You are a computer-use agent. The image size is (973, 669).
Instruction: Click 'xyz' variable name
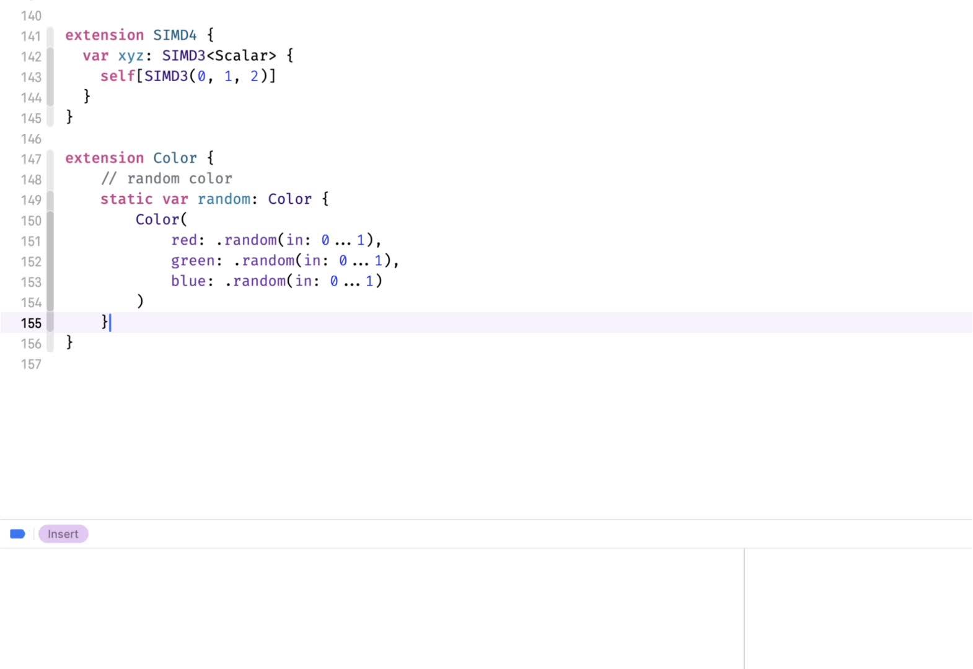coord(131,56)
